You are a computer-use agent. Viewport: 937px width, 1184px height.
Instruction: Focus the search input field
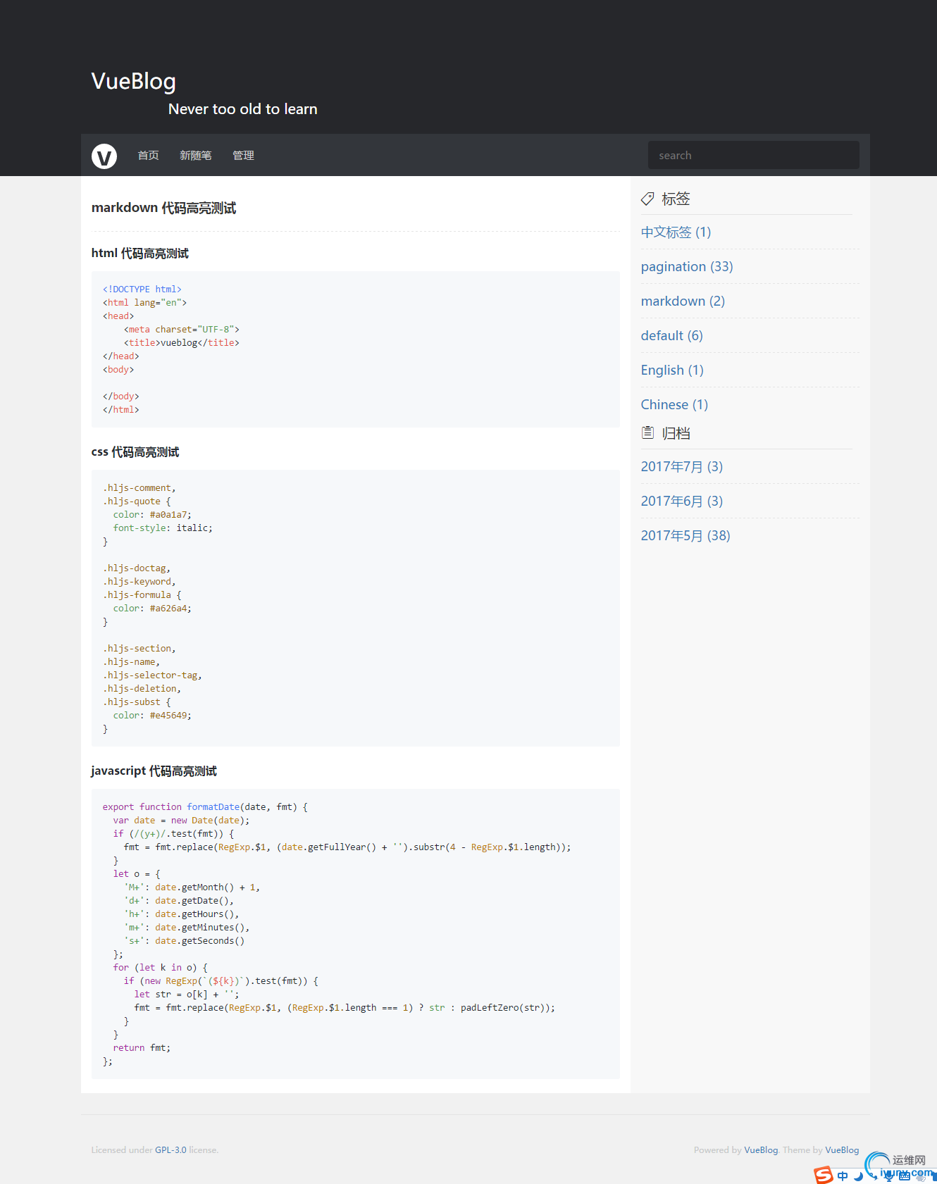coord(753,155)
